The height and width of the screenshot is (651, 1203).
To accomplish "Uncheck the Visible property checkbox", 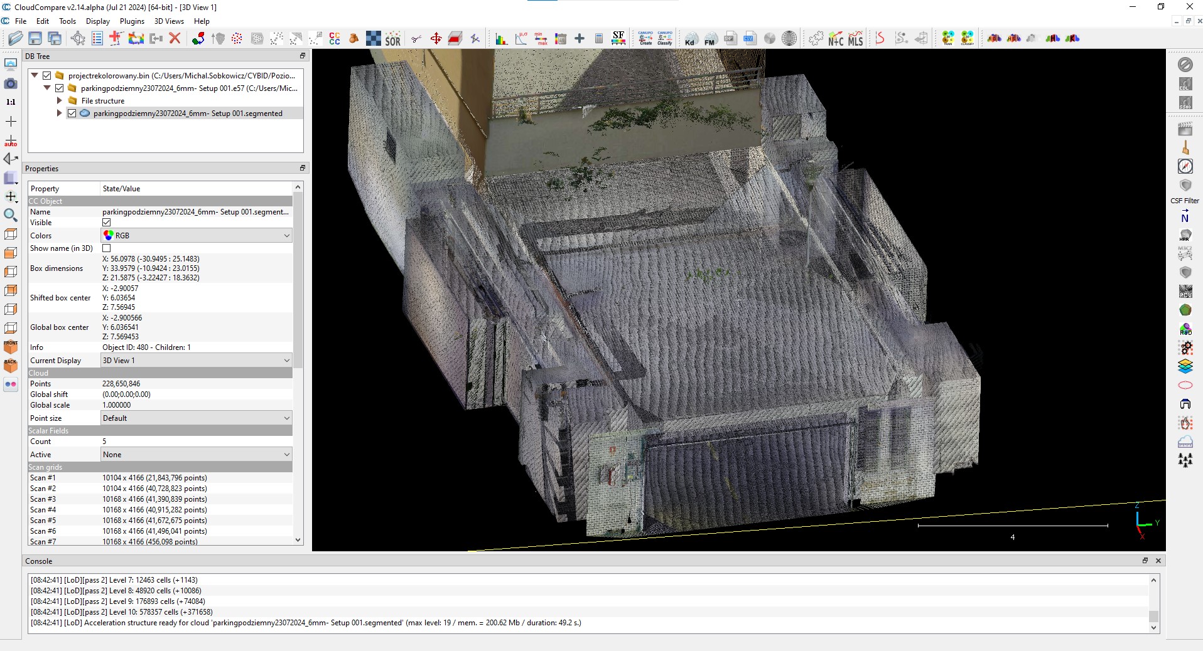I will pyautogui.click(x=107, y=223).
